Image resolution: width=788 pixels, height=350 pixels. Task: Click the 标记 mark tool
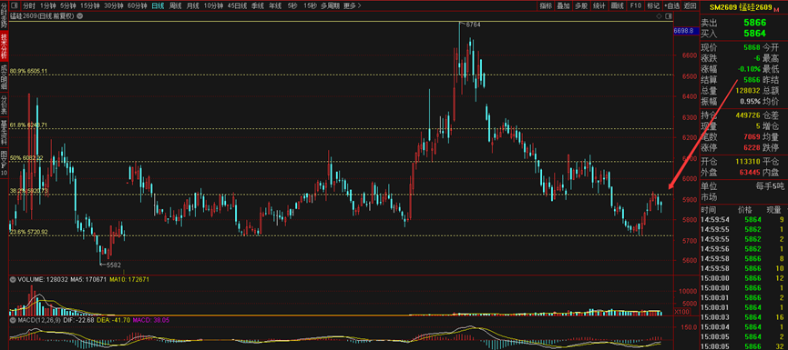click(653, 6)
